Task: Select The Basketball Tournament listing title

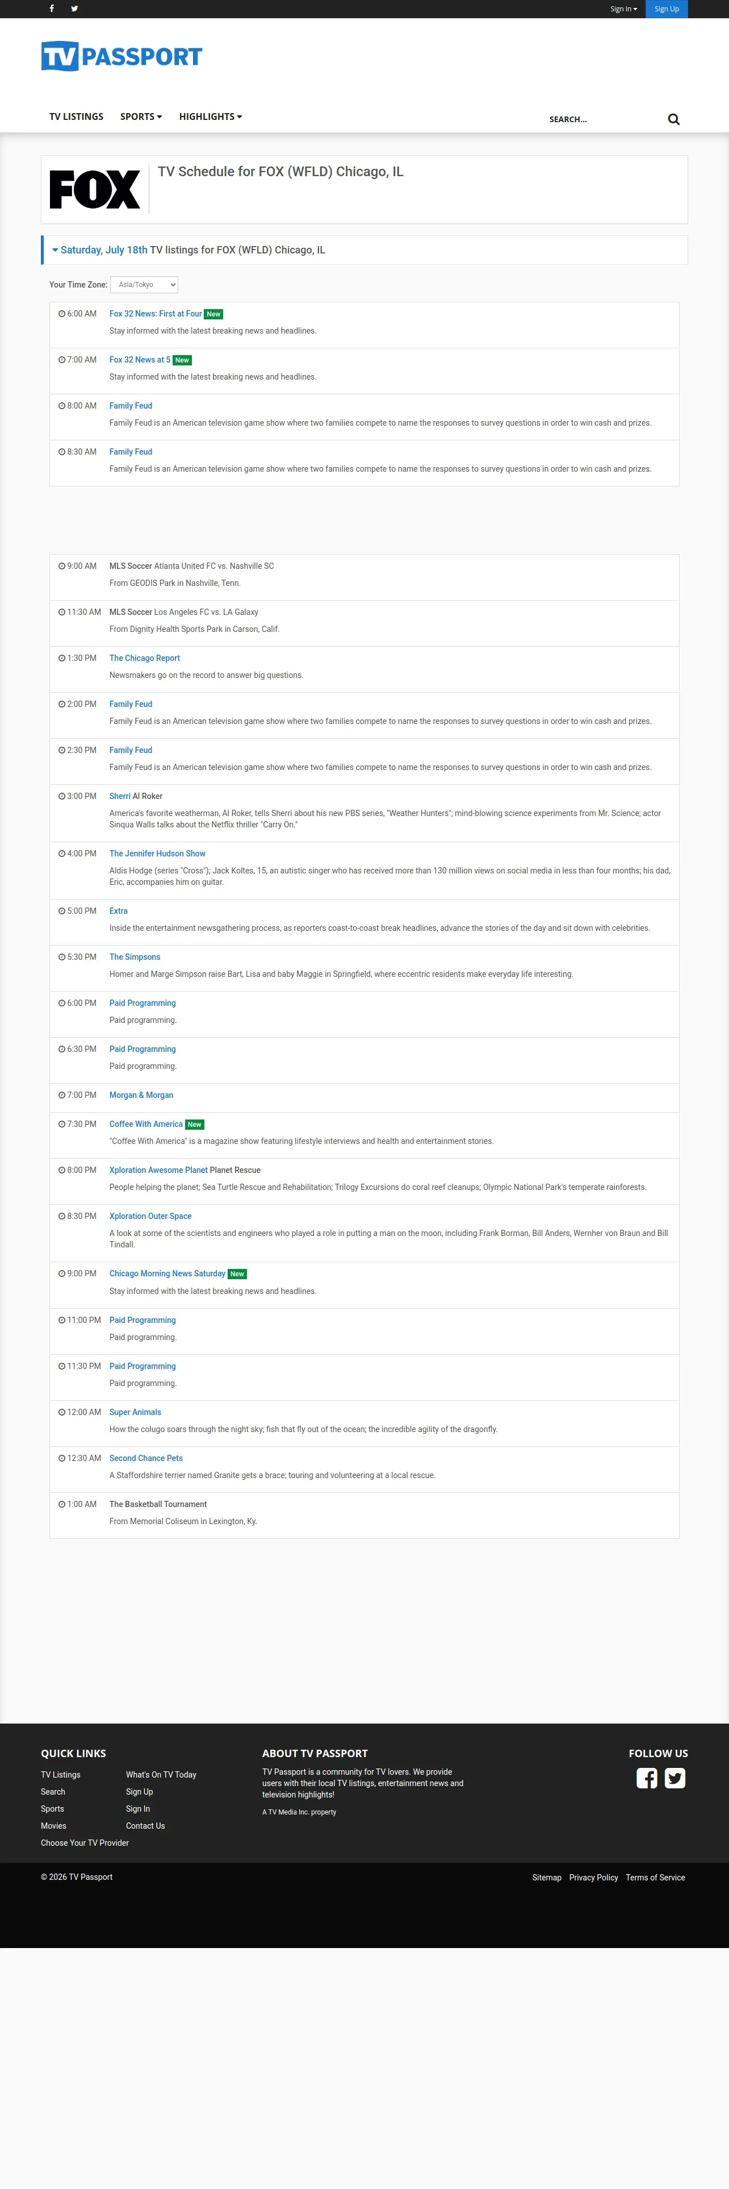Action: pyautogui.click(x=158, y=1504)
